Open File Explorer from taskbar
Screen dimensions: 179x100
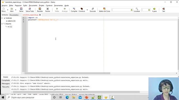(x=74, y=97)
